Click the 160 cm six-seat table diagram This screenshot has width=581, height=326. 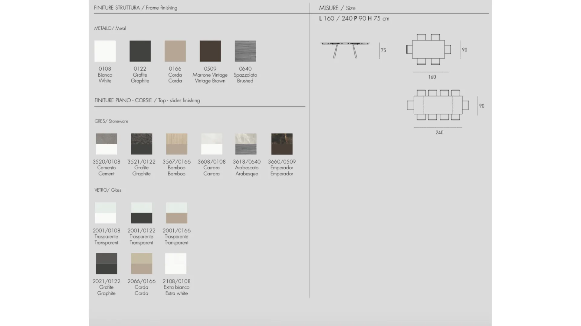(x=428, y=49)
